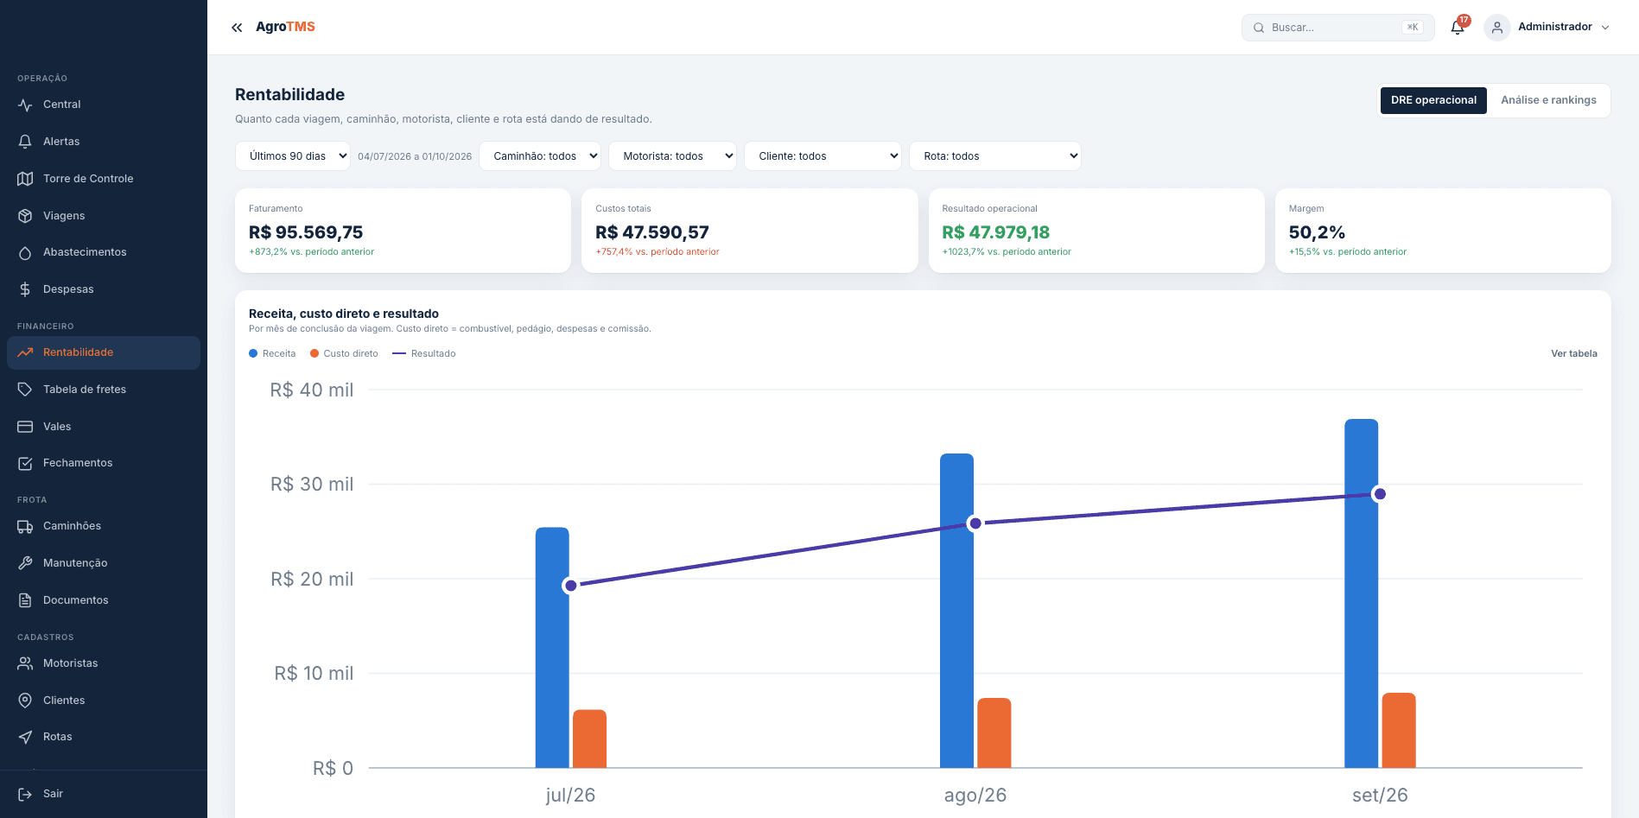Click the set/26 blue Receita bar
Screen dimensions: 1639x818
1362,593
